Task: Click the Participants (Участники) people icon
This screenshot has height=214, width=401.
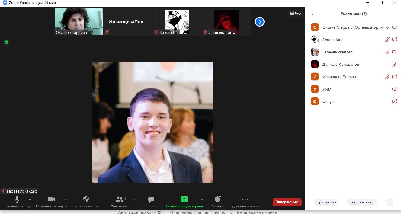Action: (119, 199)
